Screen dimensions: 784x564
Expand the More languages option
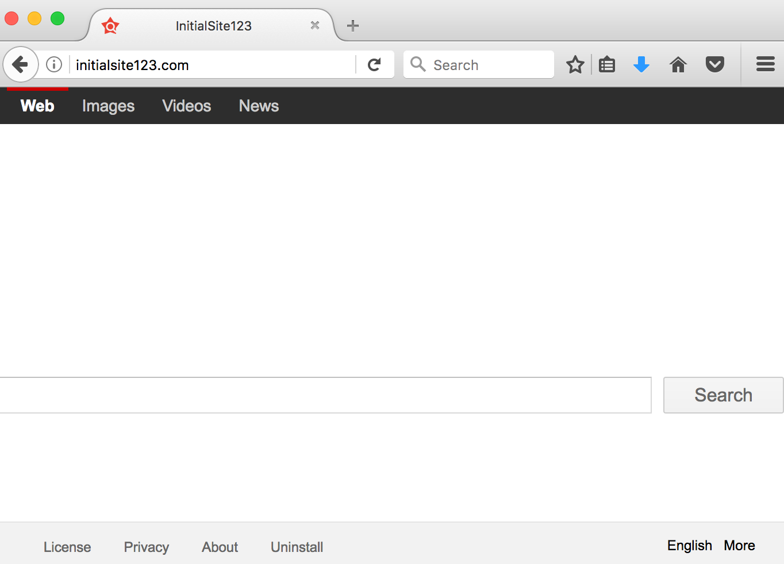click(x=739, y=546)
